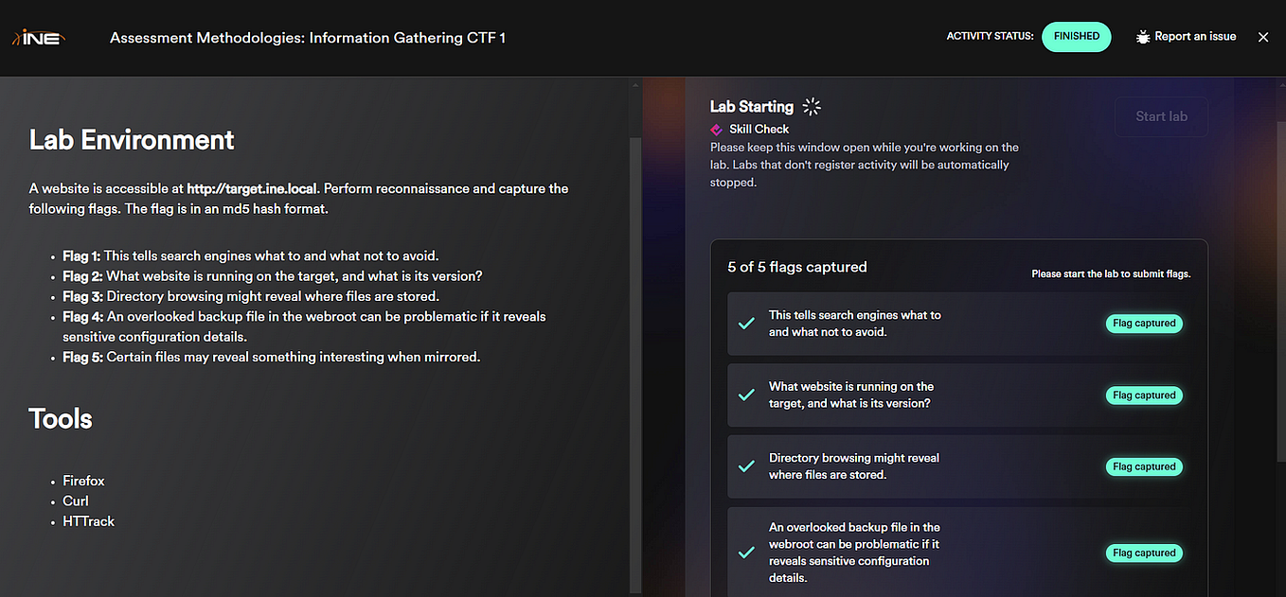
Task: Click the Skill Check label text
Action: click(758, 129)
